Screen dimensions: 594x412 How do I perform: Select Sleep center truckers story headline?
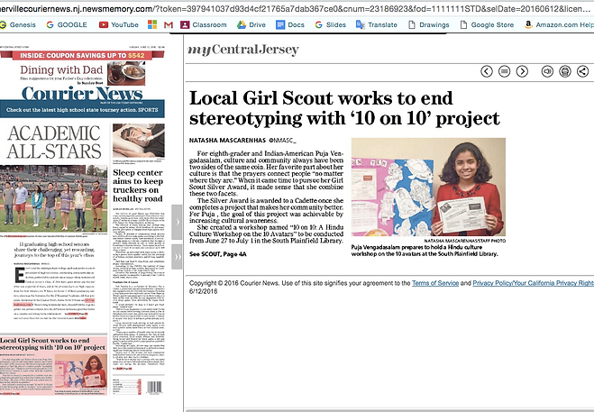[138, 186]
